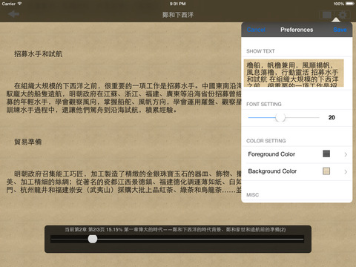Tap the Show Text preview box
The width and height of the screenshot is (356, 267).
point(294,73)
